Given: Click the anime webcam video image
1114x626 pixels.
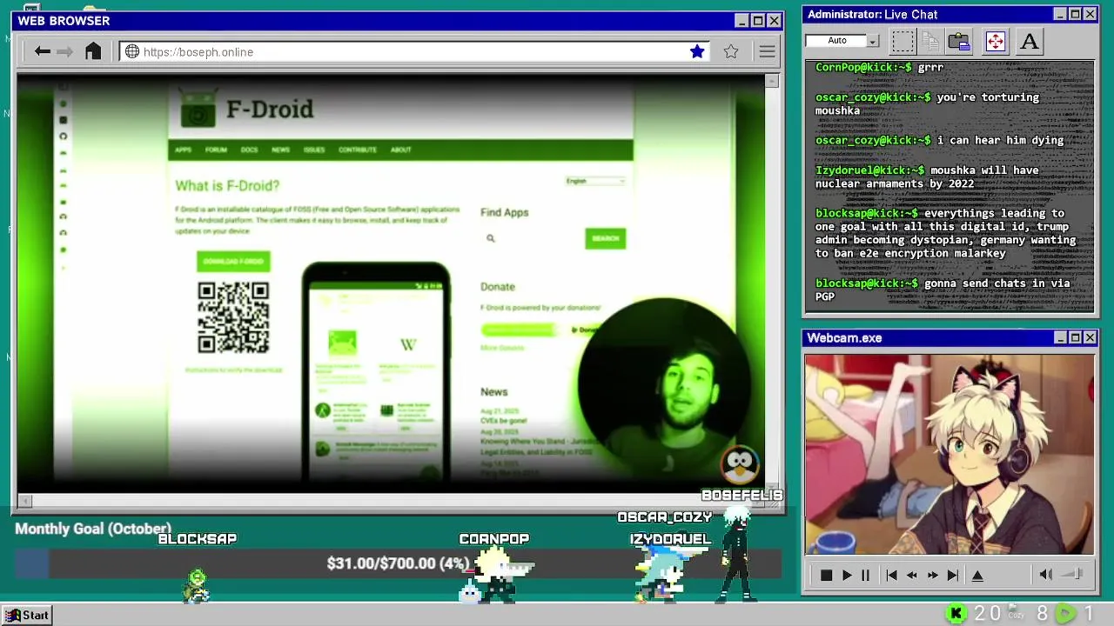Looking at the screenshot, I should coord(950,454).
